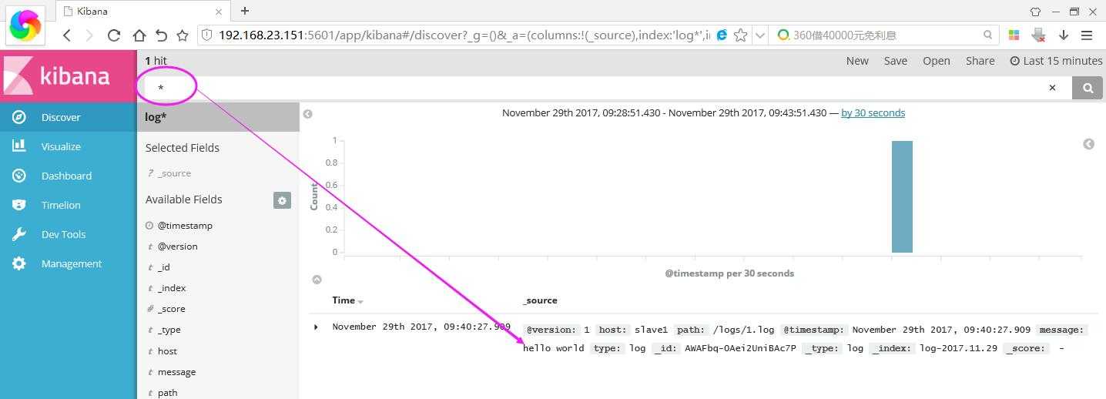Screen dimensions: 1106x399
Task: Bookmark with the star icon left of address
Action: pyautogui.click(x=183, y=35)
